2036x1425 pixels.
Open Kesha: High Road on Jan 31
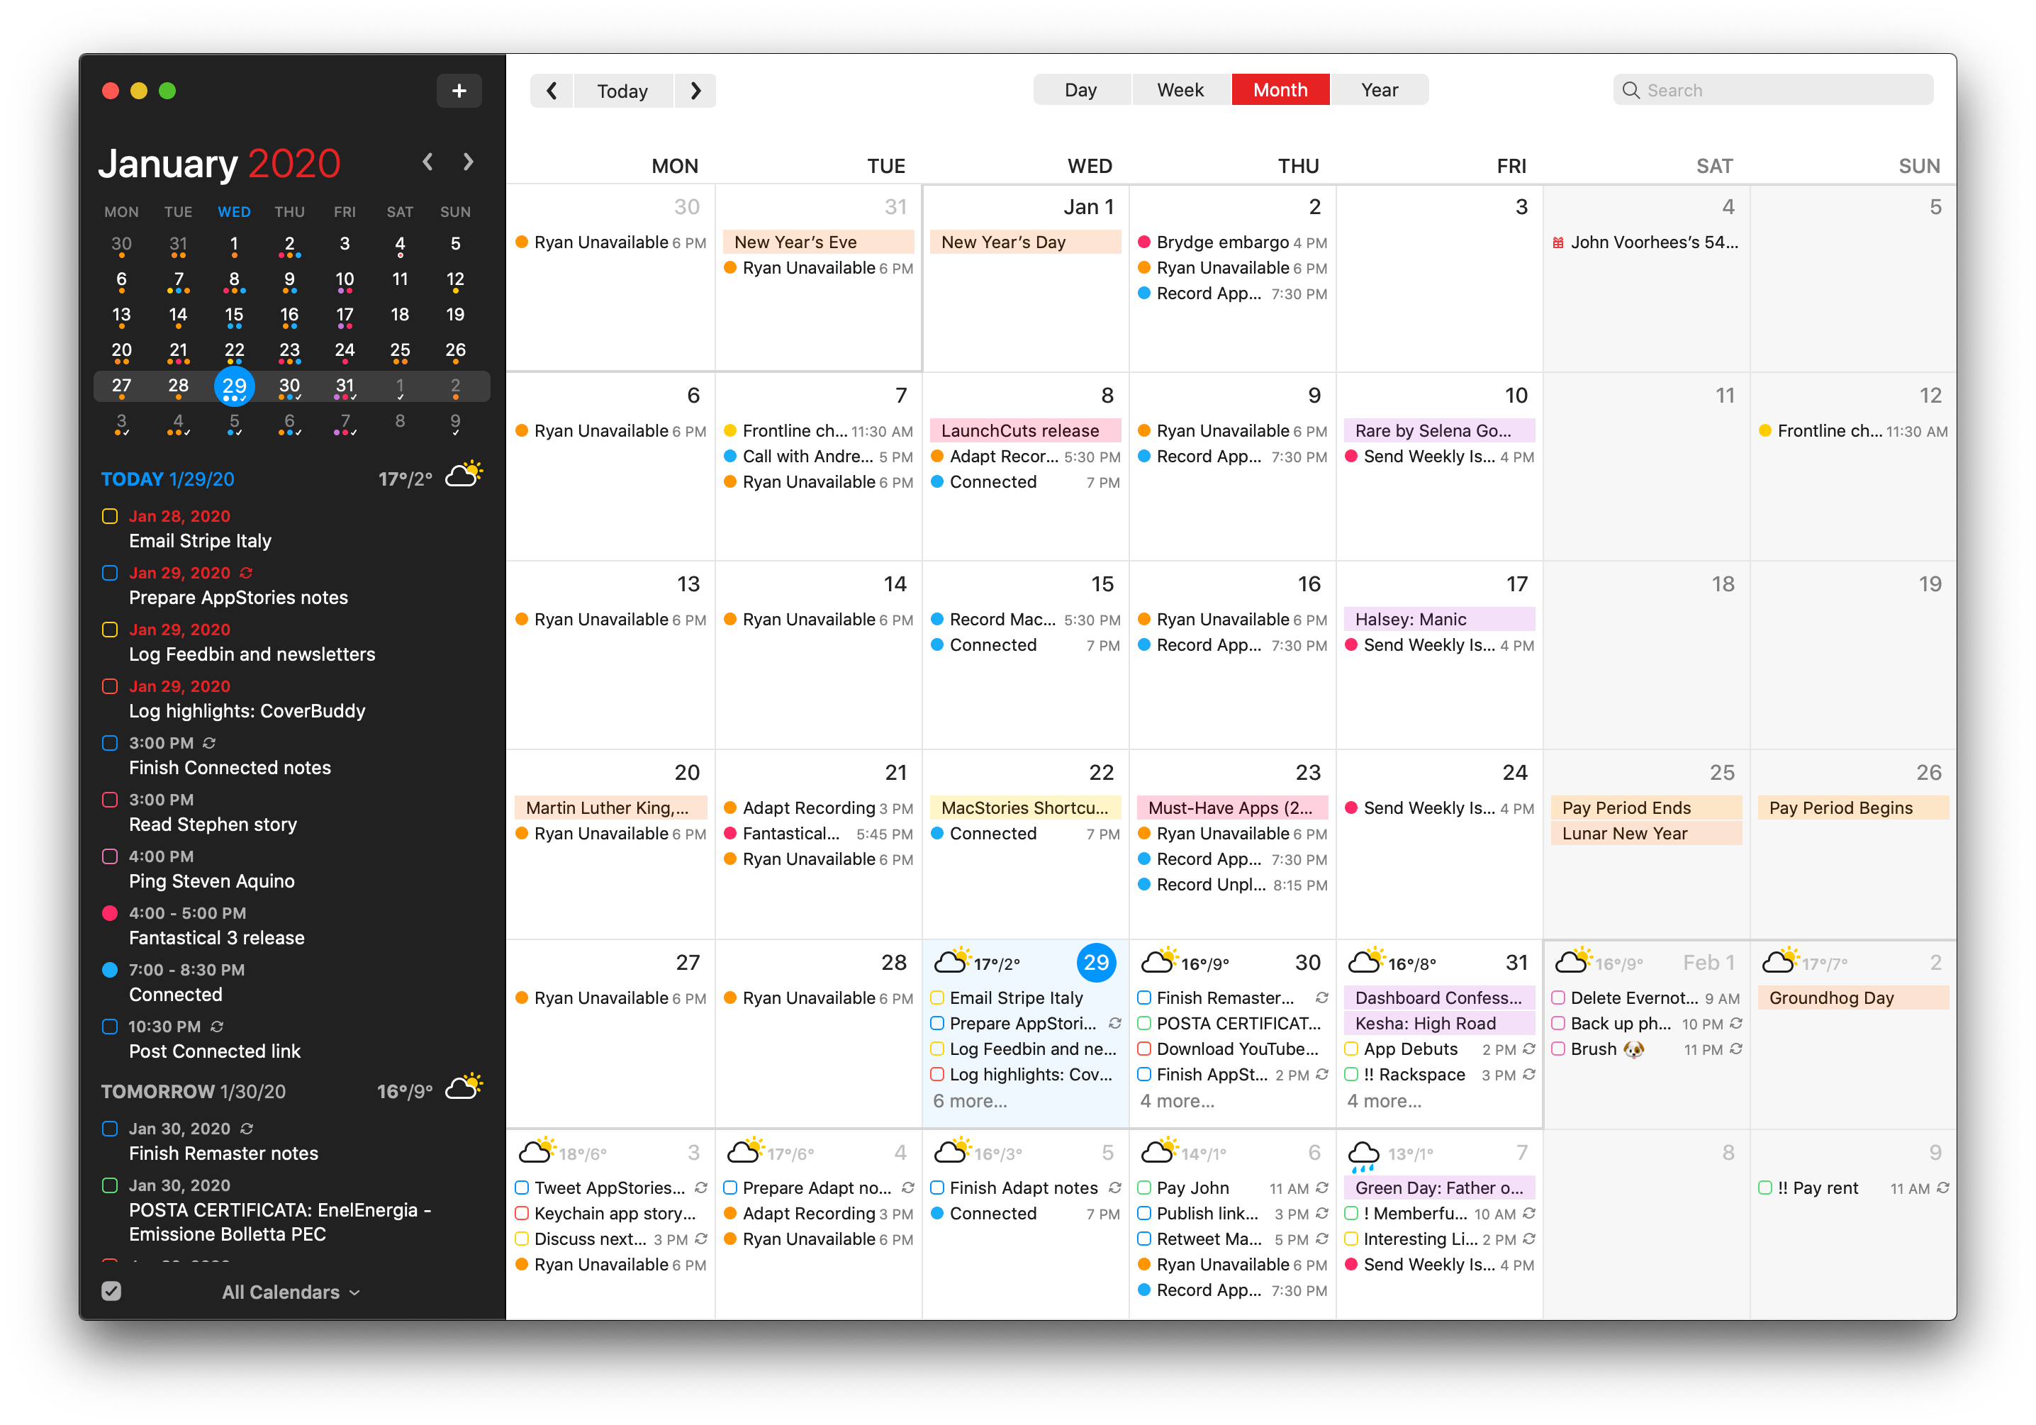1440,1023
